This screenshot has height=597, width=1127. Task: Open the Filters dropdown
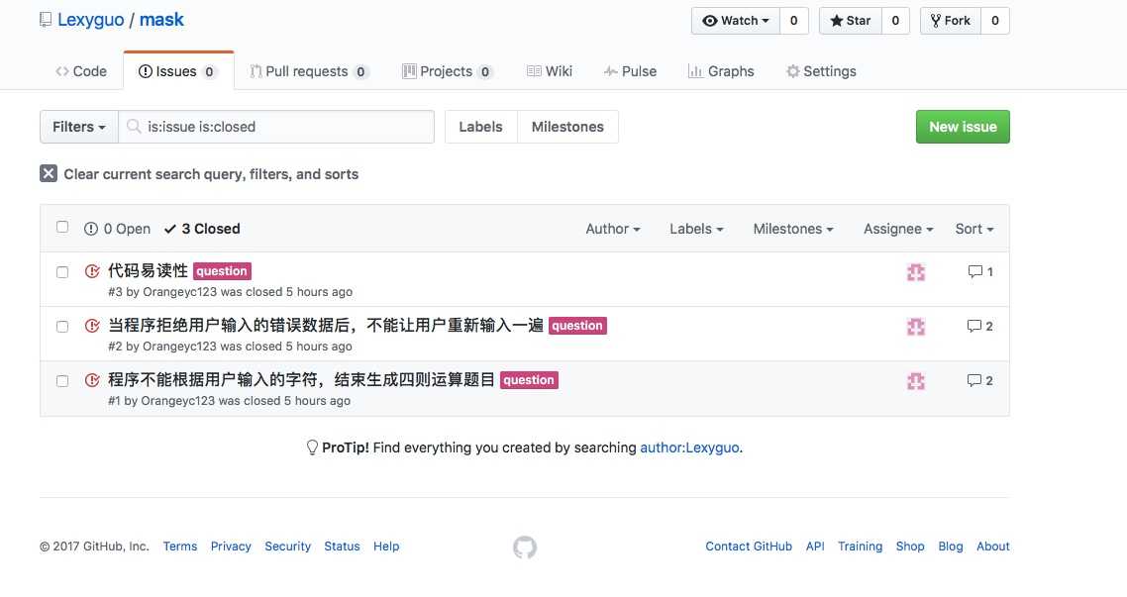79,127
